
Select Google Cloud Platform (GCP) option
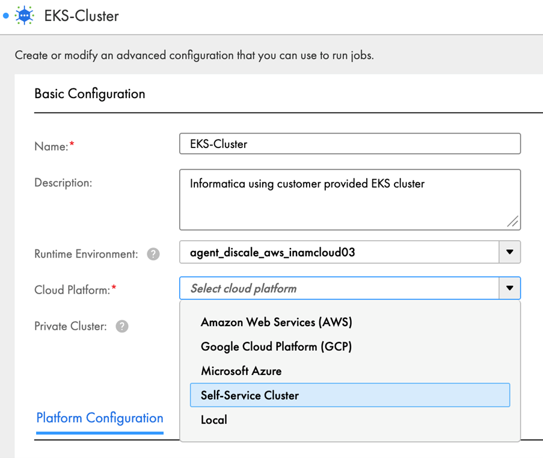click(276, 347)
